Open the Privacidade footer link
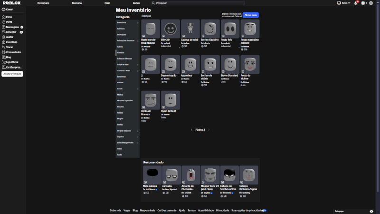 (x=222, y=210)
